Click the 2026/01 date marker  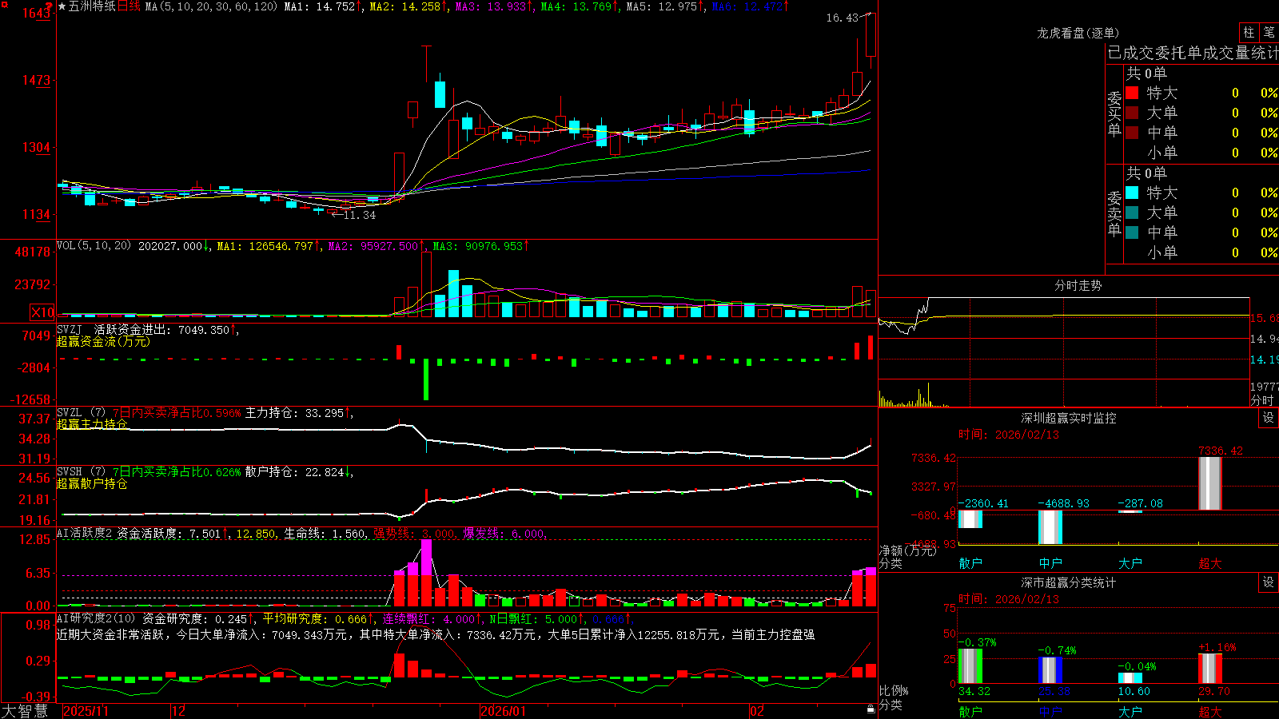coord(503,711)
